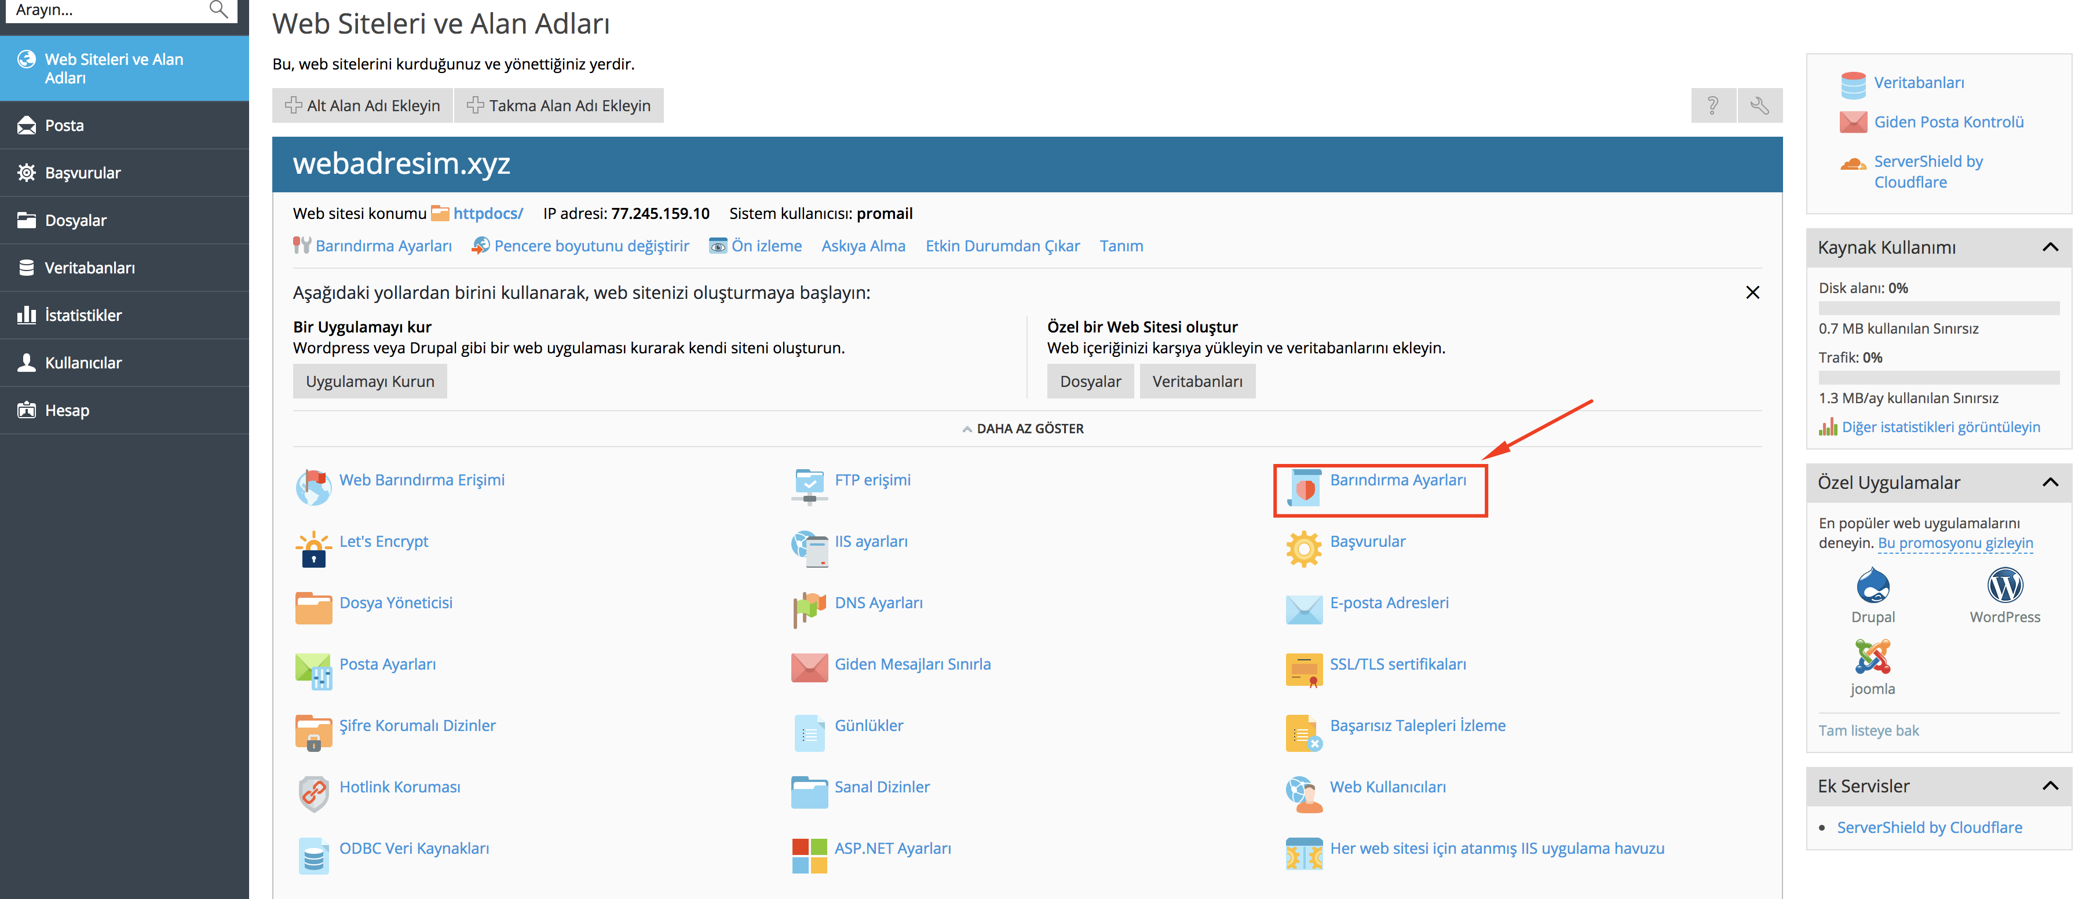Collapse the Ek Servisler panel
Screen dimensions: 2075x899
(2050, 785)
